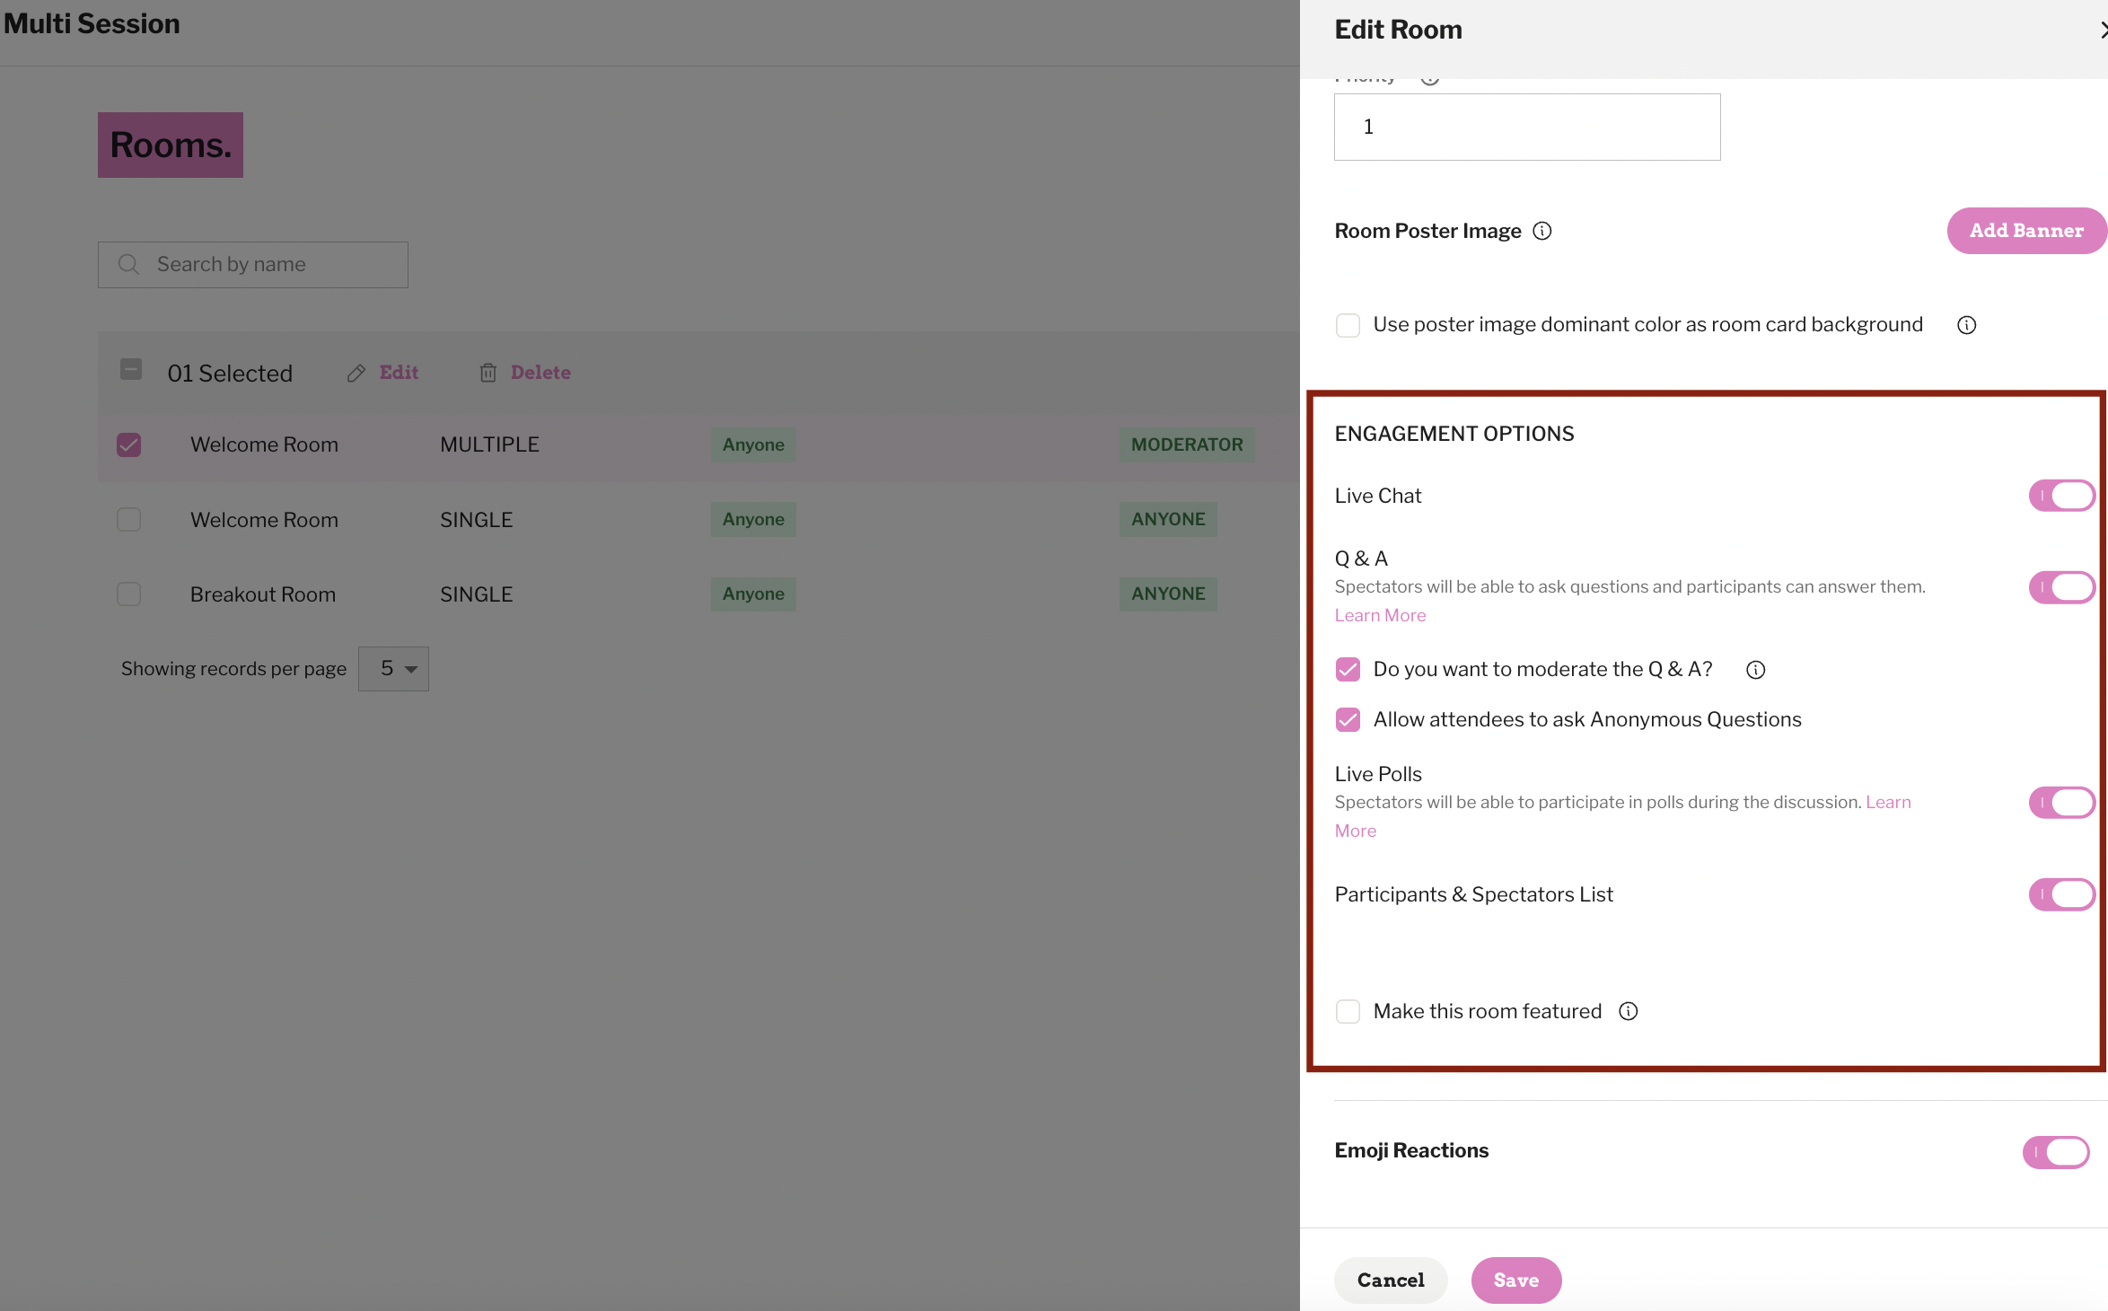Screen dimensions: 2108x1311
Task: Click info icon beside moderate Q & A
Action: tap(1755, 670)
